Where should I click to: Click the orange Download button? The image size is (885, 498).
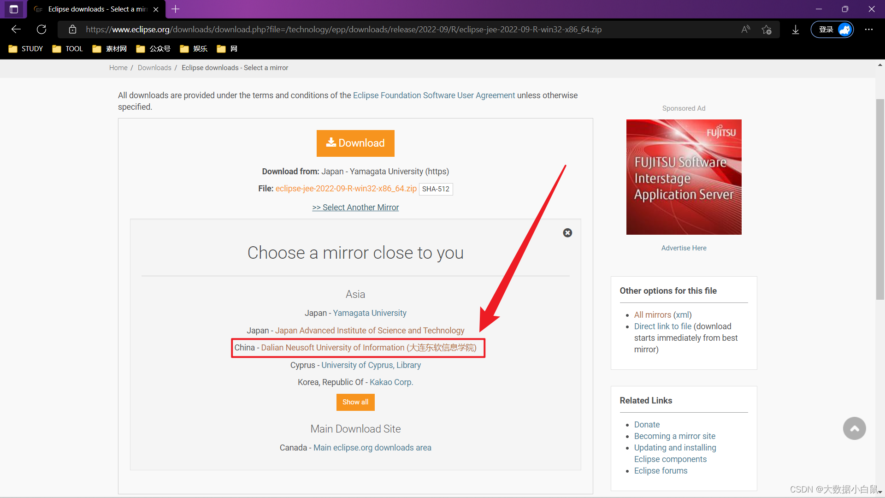click(355, 143)
